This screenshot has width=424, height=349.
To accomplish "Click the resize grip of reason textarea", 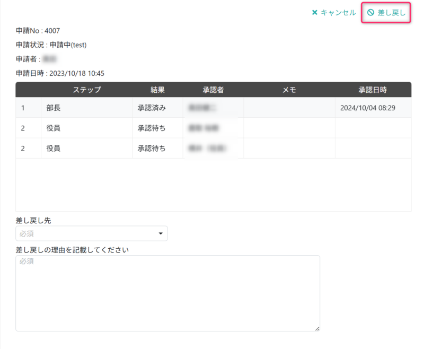I will [x=317, y=328].
